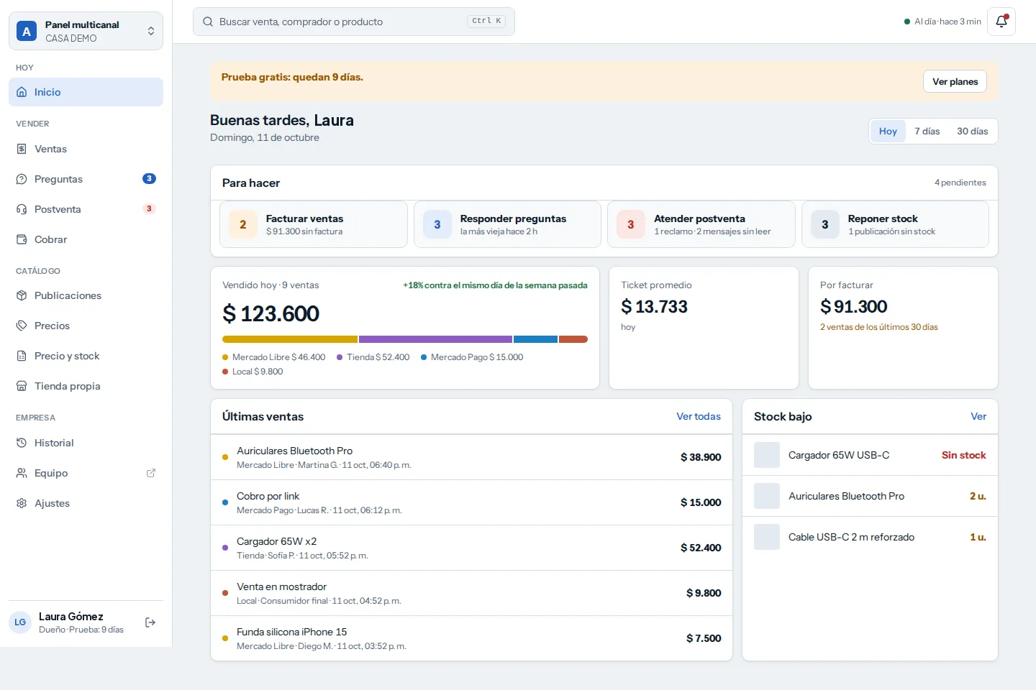Open the Atender postventa task card
Image resolution: width=1036 pixels, height=690 pixels.
pos(701,224)
